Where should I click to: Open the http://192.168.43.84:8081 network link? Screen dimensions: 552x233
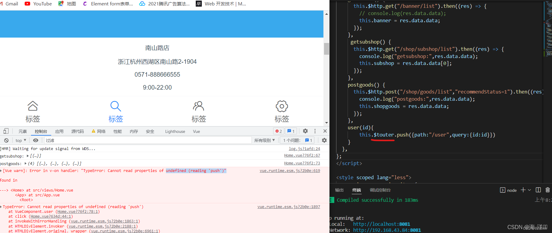[x=387, y=230]
